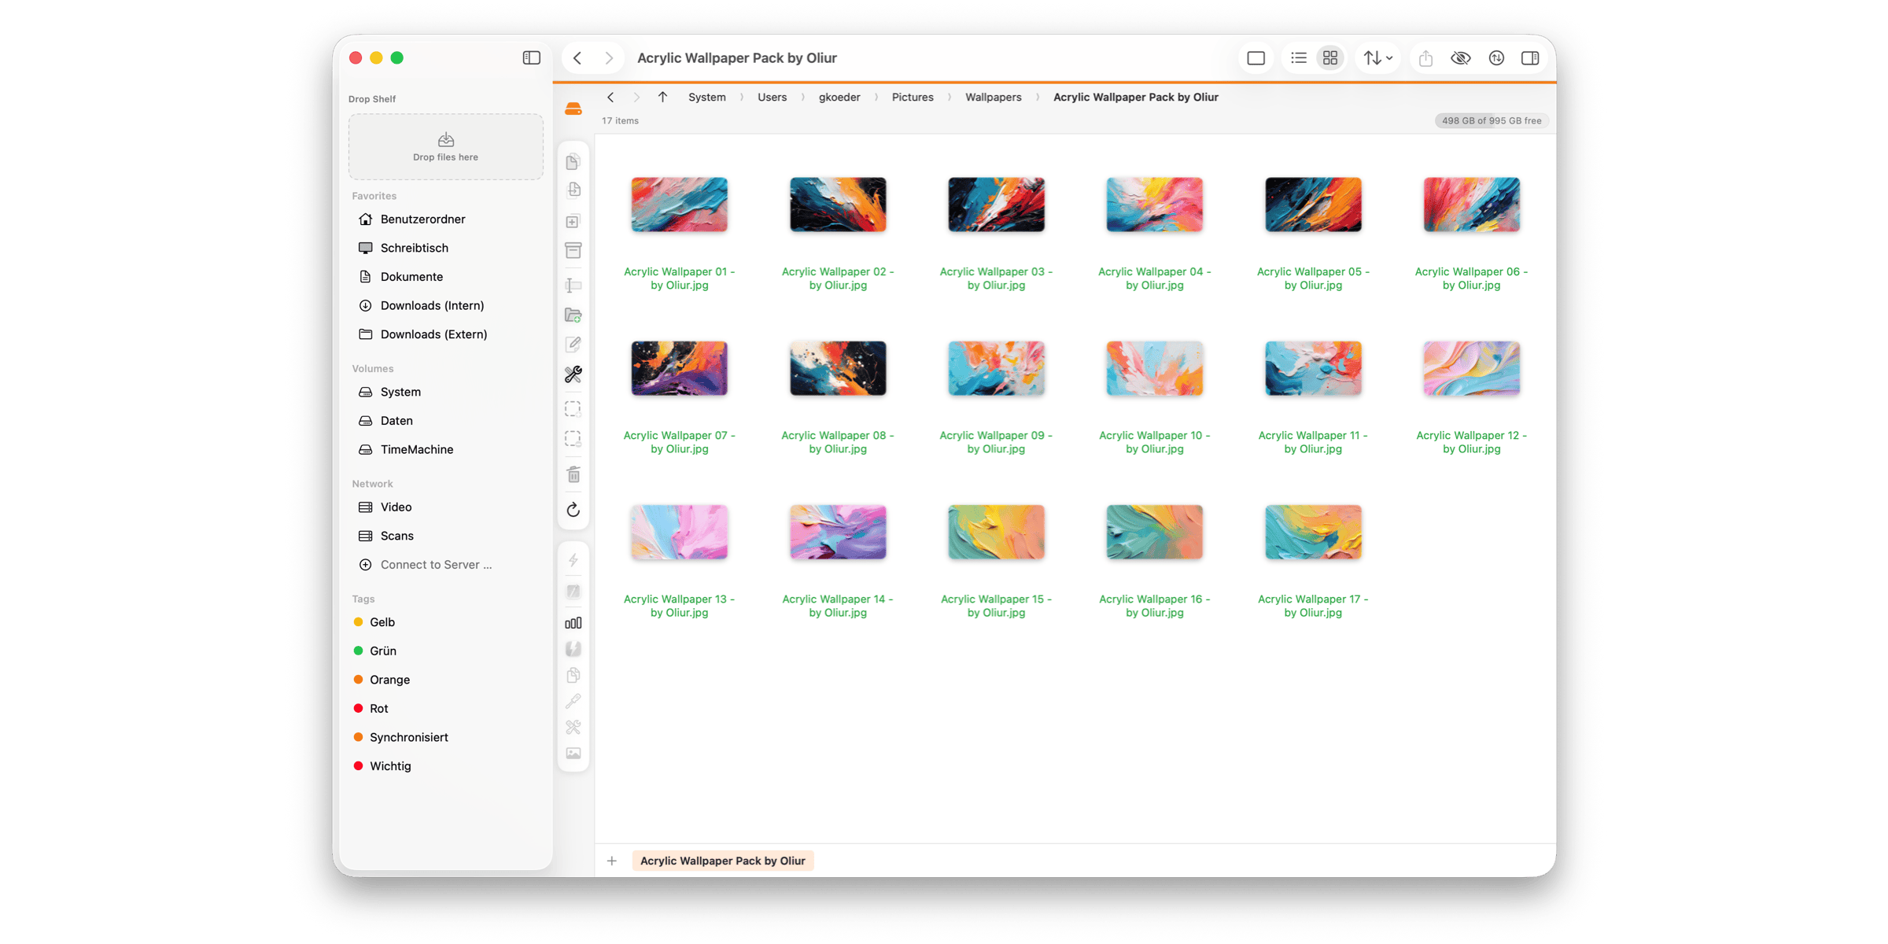Go forward using the title bar forward arrow
This screenshot has width=1888, height=944.
click(x=609, y=58)
